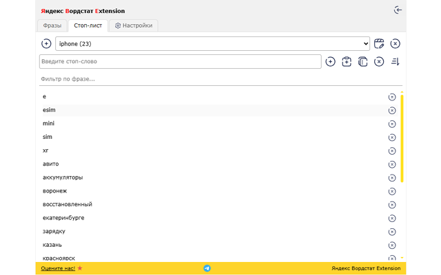
Task: Open the Настройки tab
Action: [x=134, y=25]
